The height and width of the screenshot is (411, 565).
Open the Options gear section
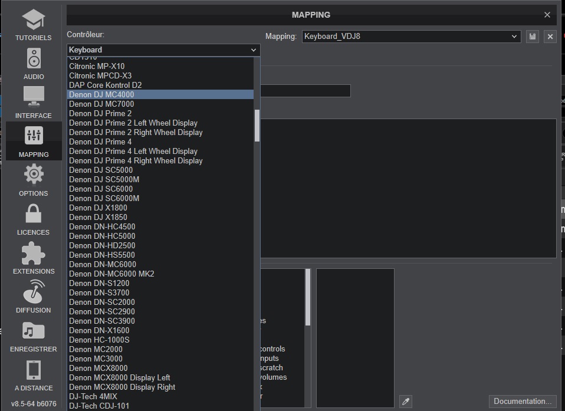(x=34, y=180)
